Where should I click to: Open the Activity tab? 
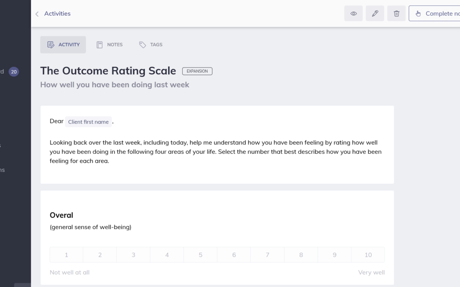[x=63, y=45]
